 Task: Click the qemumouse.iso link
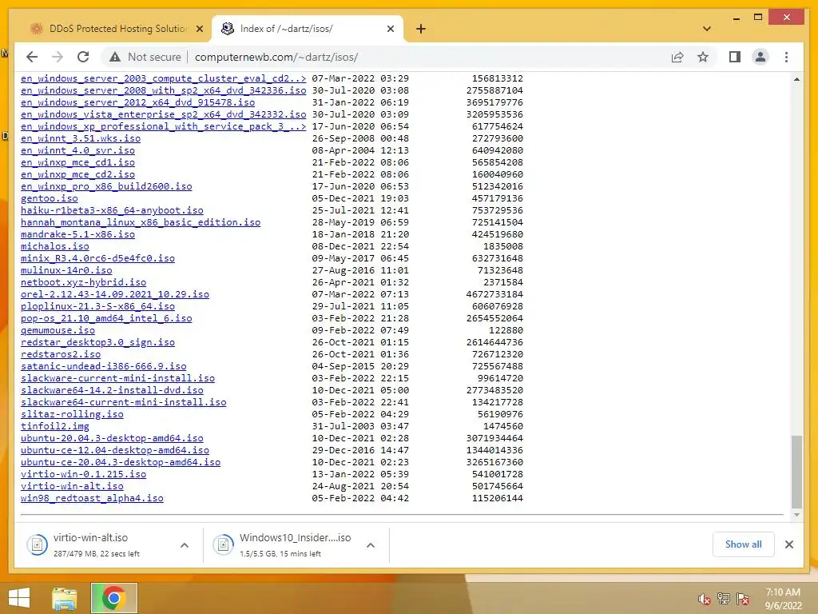tap(58, 330)
